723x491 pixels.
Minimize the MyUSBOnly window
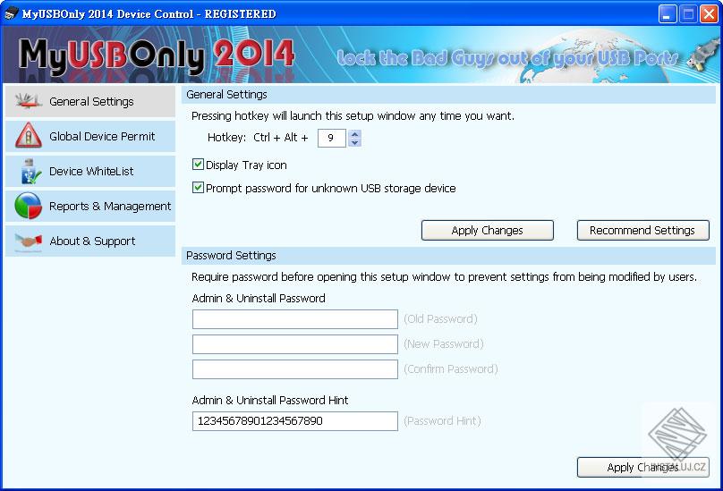point(668,13)
